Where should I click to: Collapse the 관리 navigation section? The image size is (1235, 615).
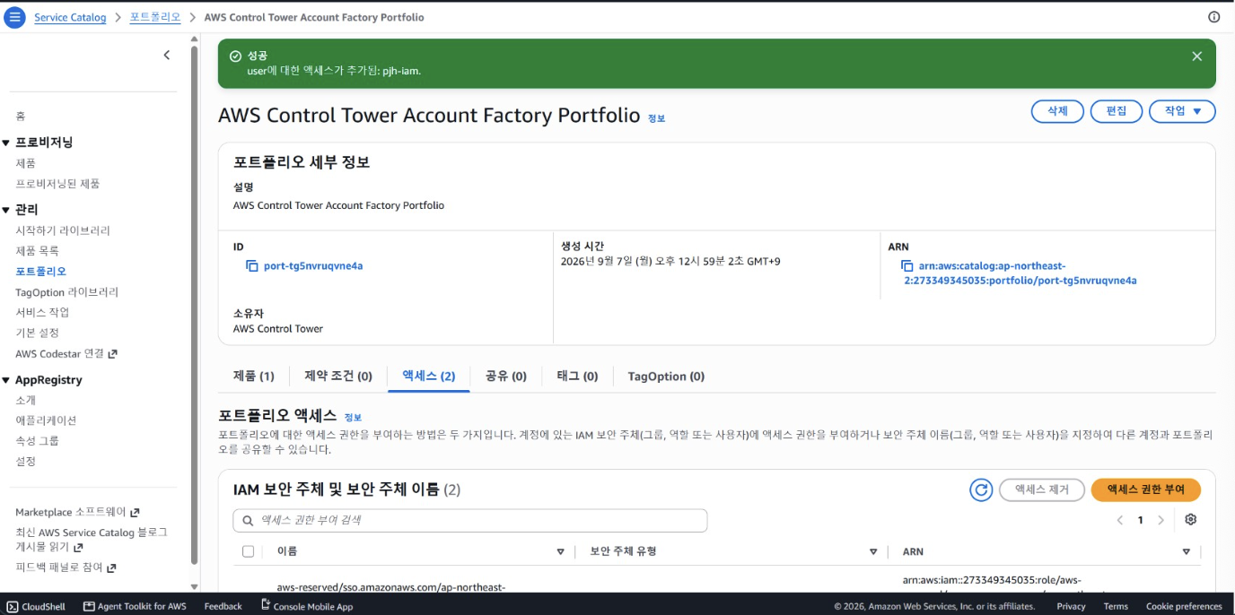pos(6,210)
